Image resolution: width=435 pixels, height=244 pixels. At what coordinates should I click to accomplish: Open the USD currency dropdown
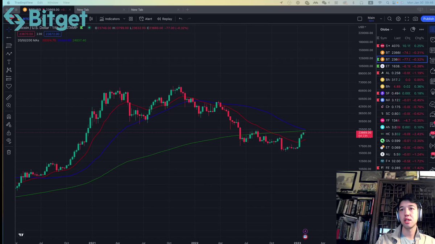362,27
